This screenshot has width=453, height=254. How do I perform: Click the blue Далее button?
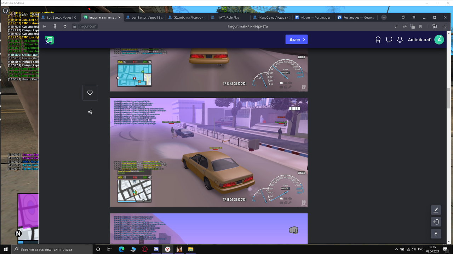click(297, 40)
